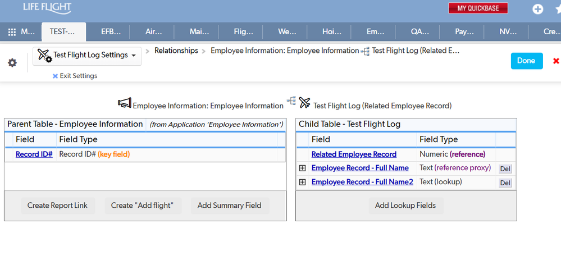The width and height of the screenshot is (561, 269).
Task: Click the 'Text (reference proxy)' cell
Action: click(455, 168)
